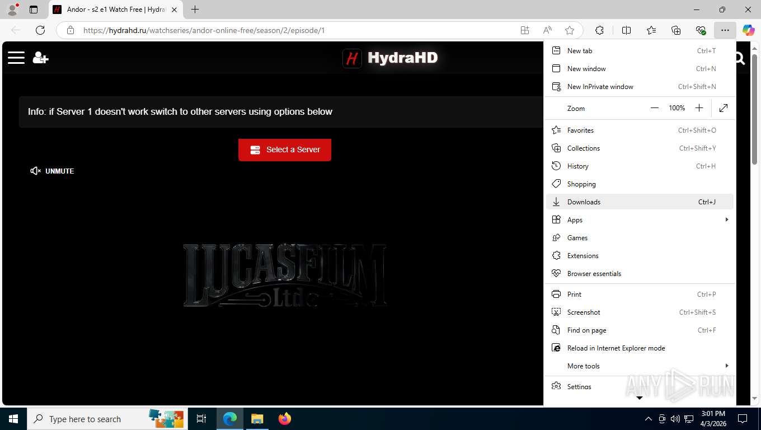Open Shopping menu item
Screen dimensions: 761x430
[640, 184]
